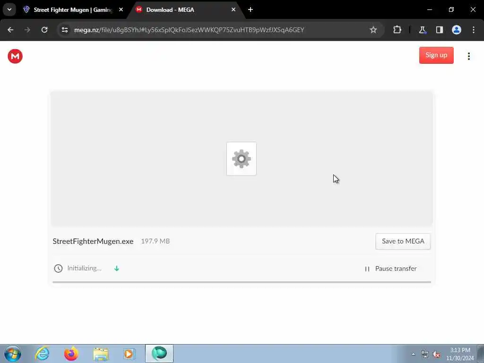The width and height of the screenshot is (484, 363).
Task: Open the Chrome three-dot menu
Action: (x=474, y=30)
